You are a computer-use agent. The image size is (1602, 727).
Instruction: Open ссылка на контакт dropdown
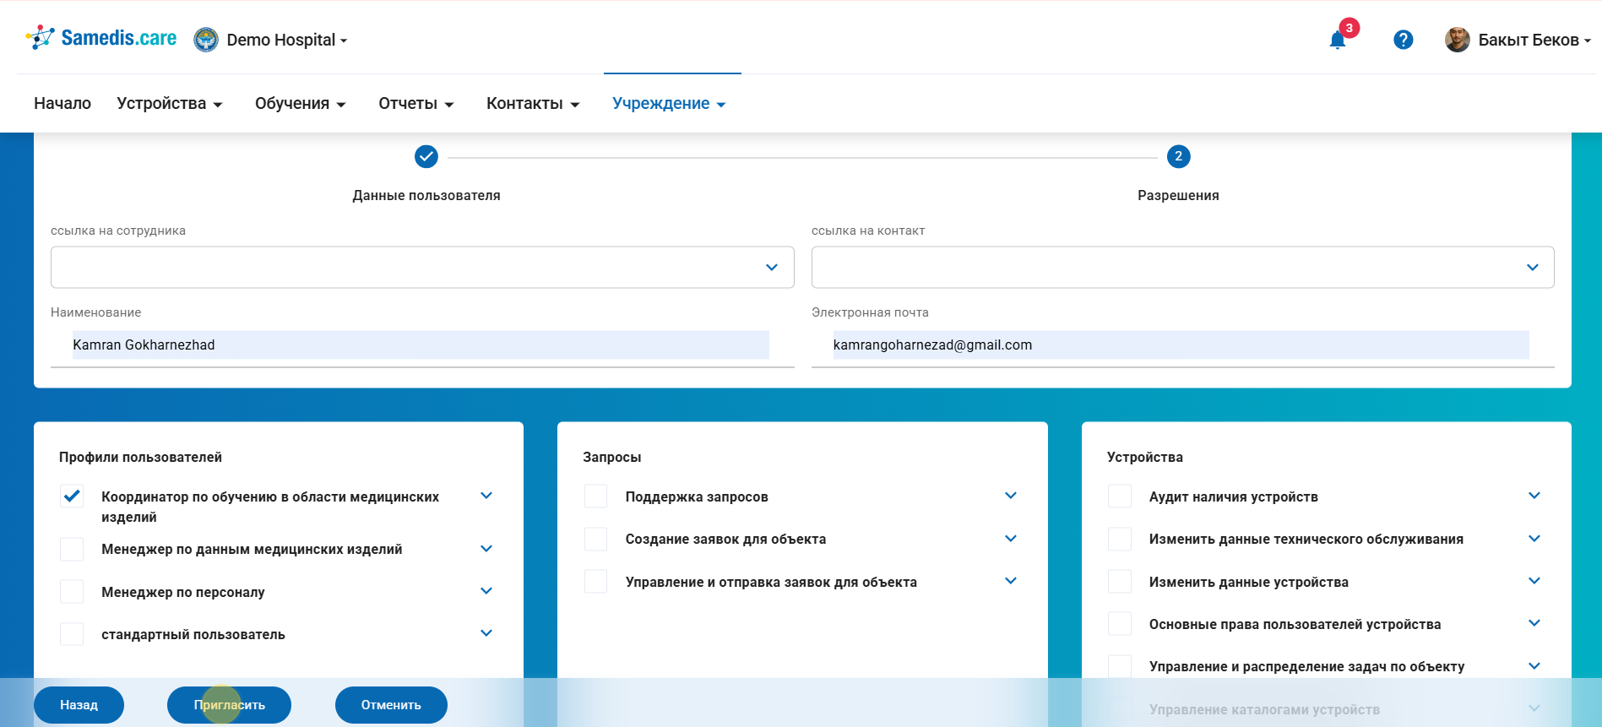tap(1182, 267)
